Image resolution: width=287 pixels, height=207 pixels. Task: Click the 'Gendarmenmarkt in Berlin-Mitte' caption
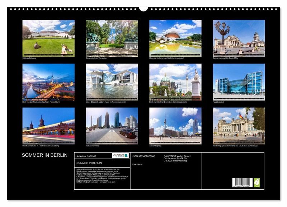226,58
